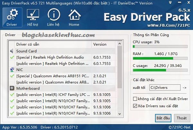Enable không cài đặt chỉ Xuất Driver
Screen dimensions: 193x130
(x=135, y=99)
